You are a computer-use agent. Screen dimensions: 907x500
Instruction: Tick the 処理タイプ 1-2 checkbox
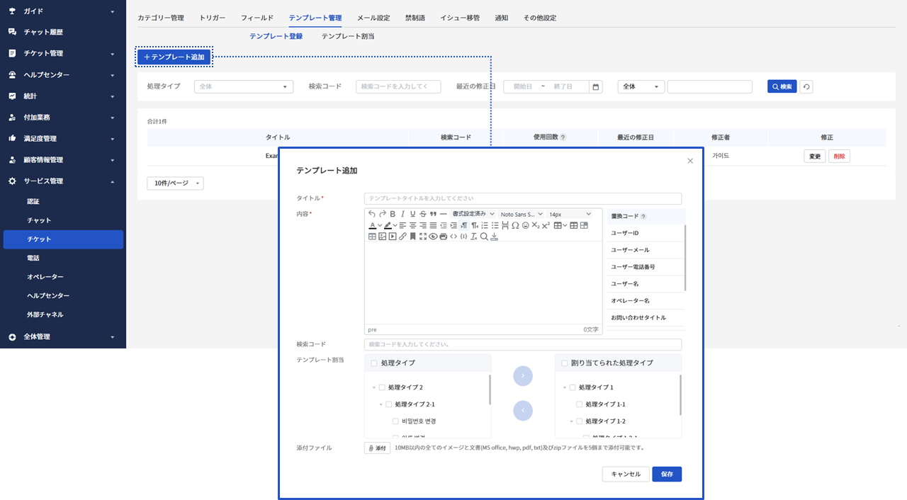(x=579, y=421)
